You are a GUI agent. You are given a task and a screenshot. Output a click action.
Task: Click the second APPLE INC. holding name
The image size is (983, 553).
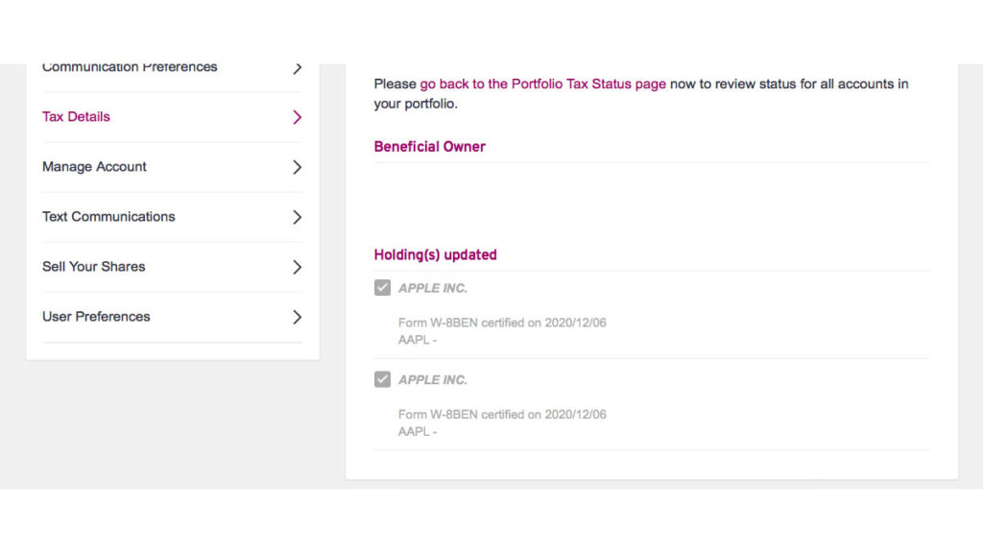point(433,380)
